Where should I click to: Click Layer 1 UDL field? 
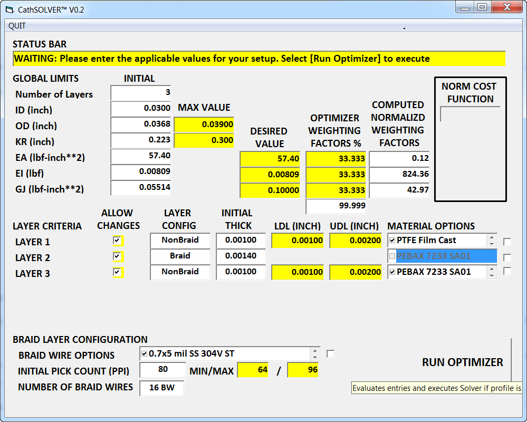[356, 241]
